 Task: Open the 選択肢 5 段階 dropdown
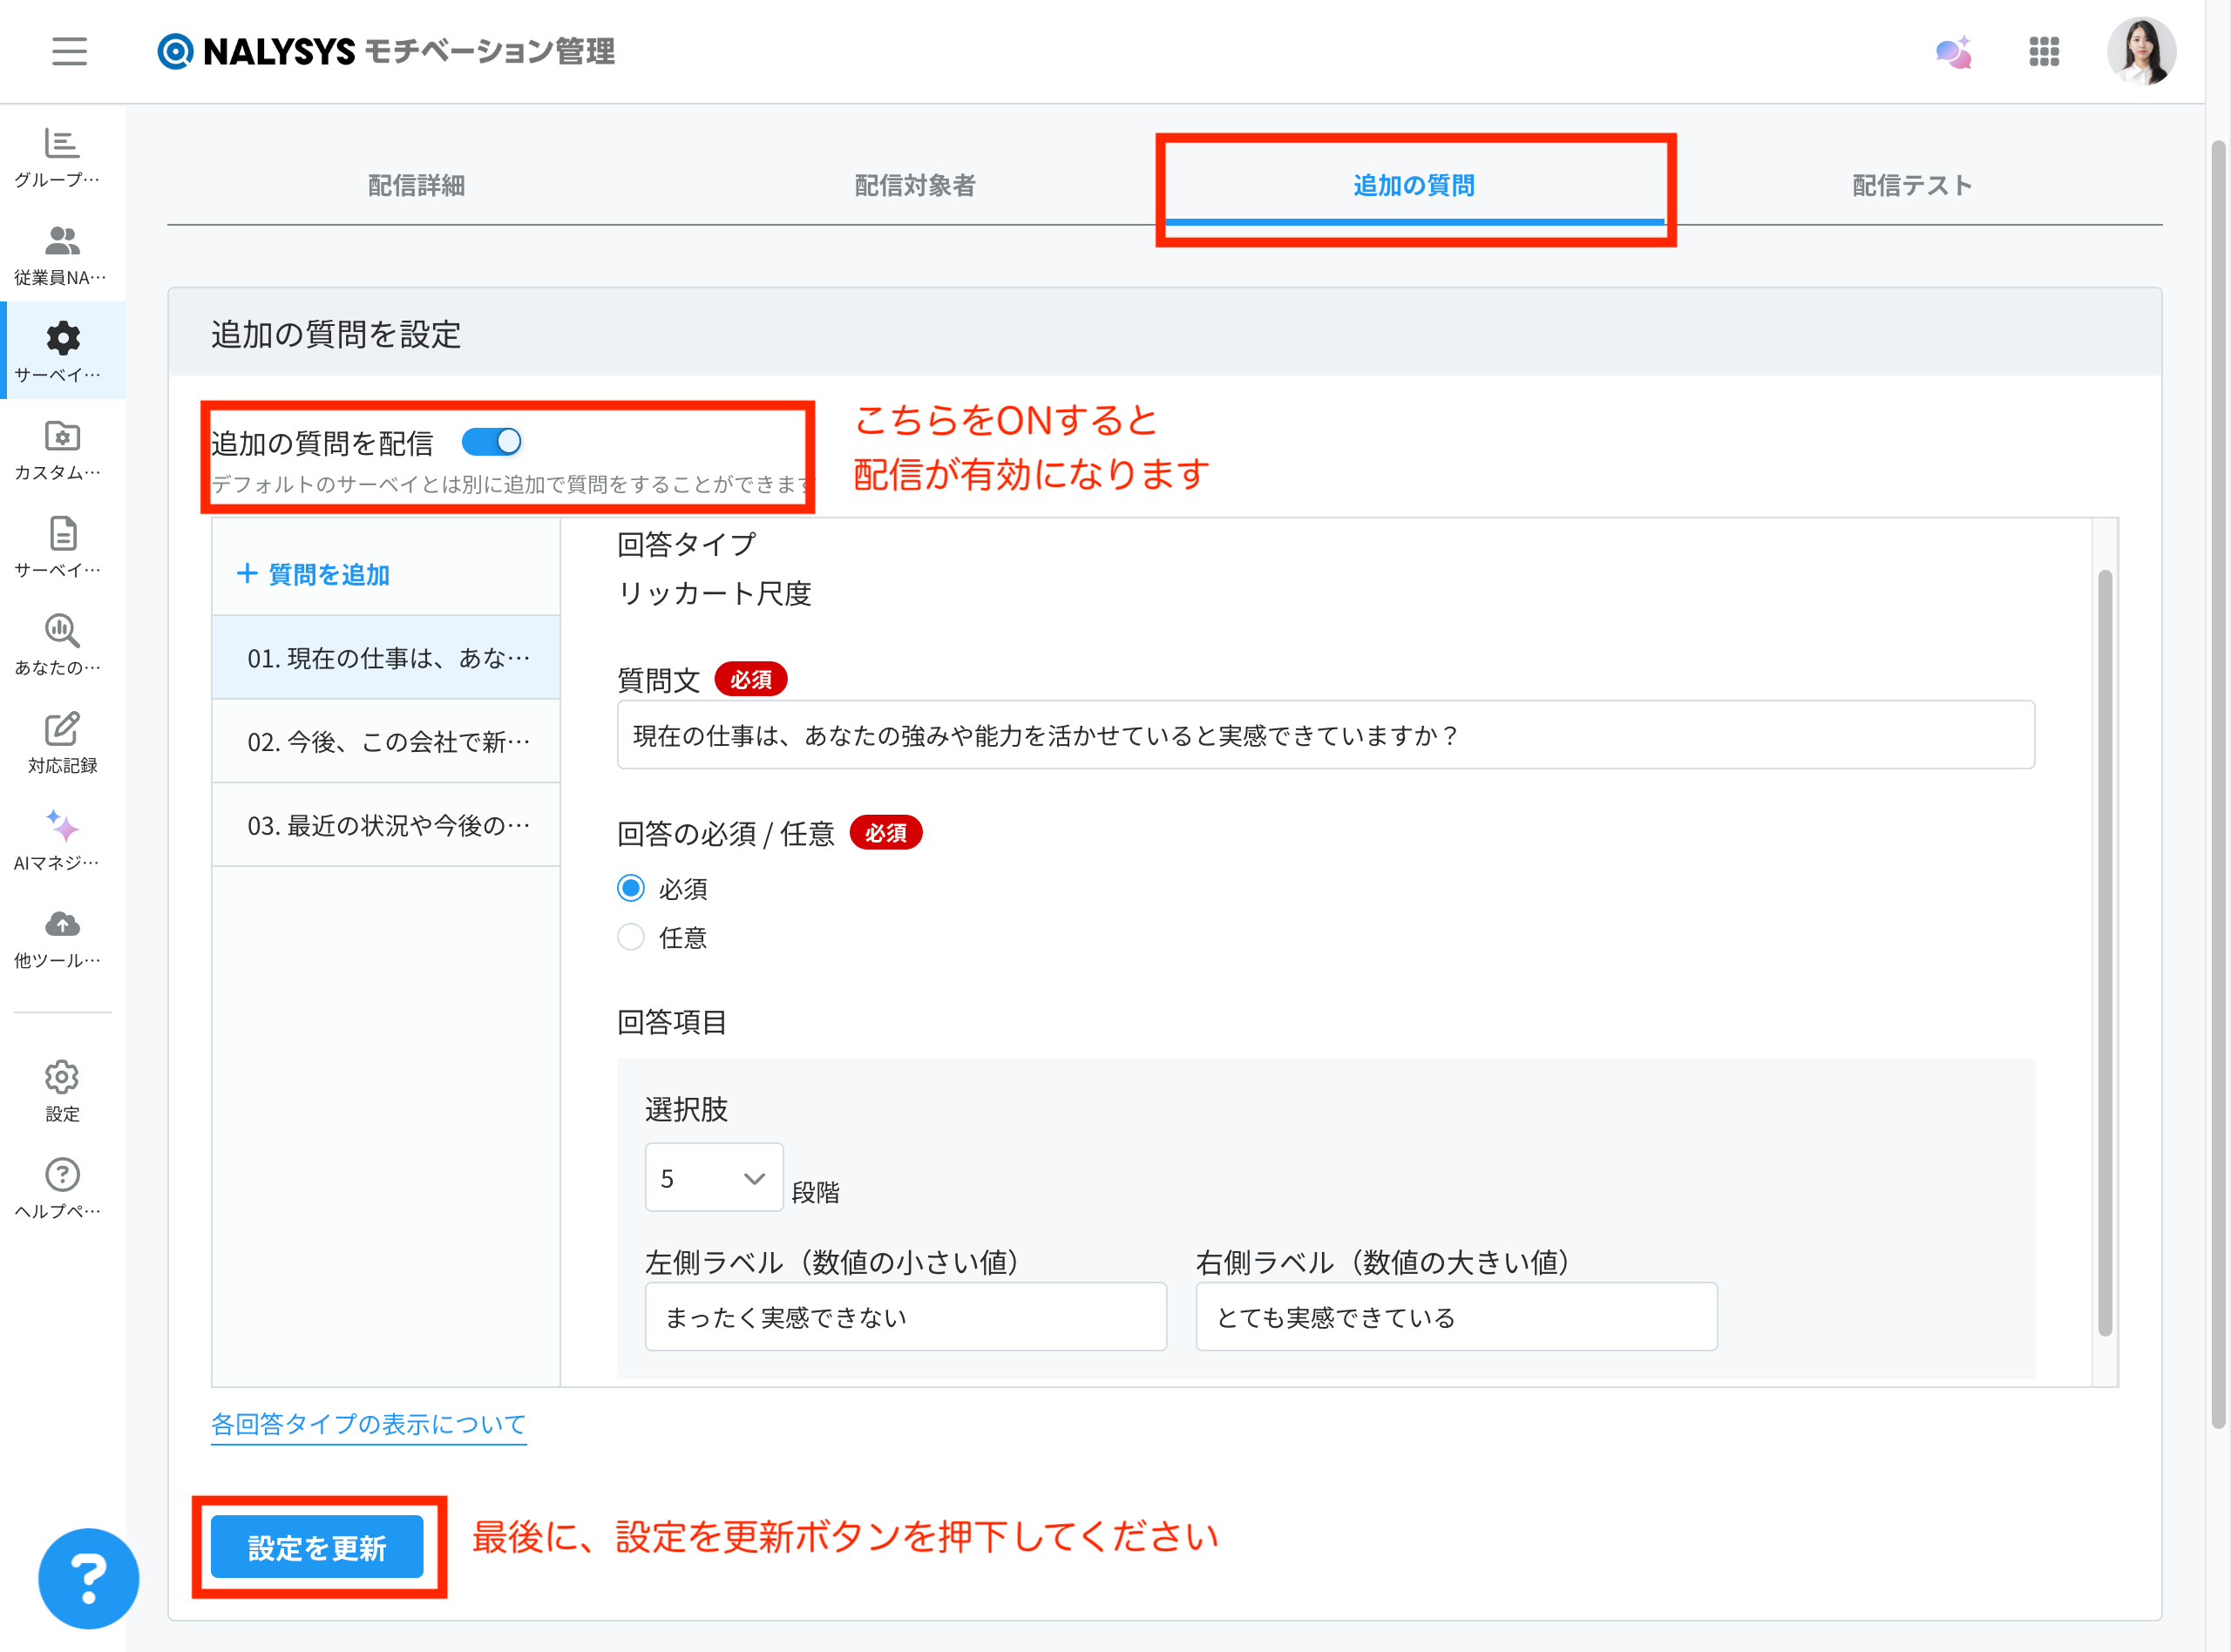[x=713, y=1178]
